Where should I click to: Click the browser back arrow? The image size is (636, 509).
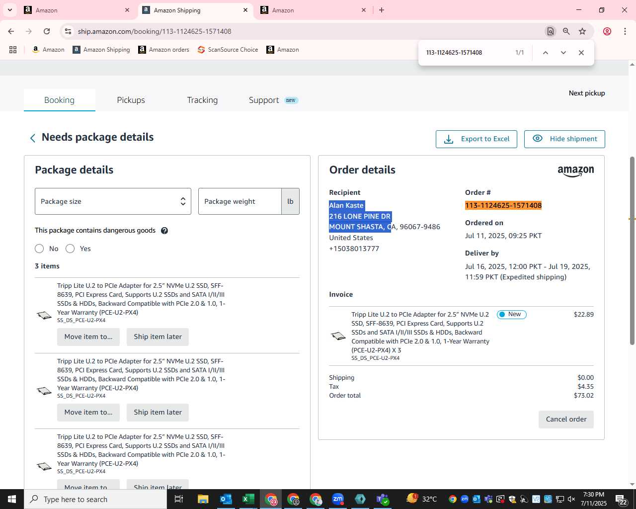11,31
